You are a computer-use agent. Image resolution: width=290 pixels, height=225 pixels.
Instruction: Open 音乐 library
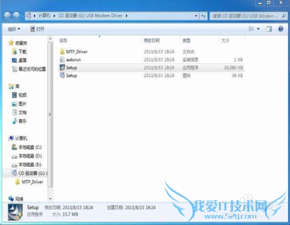[x=23, y=121]
